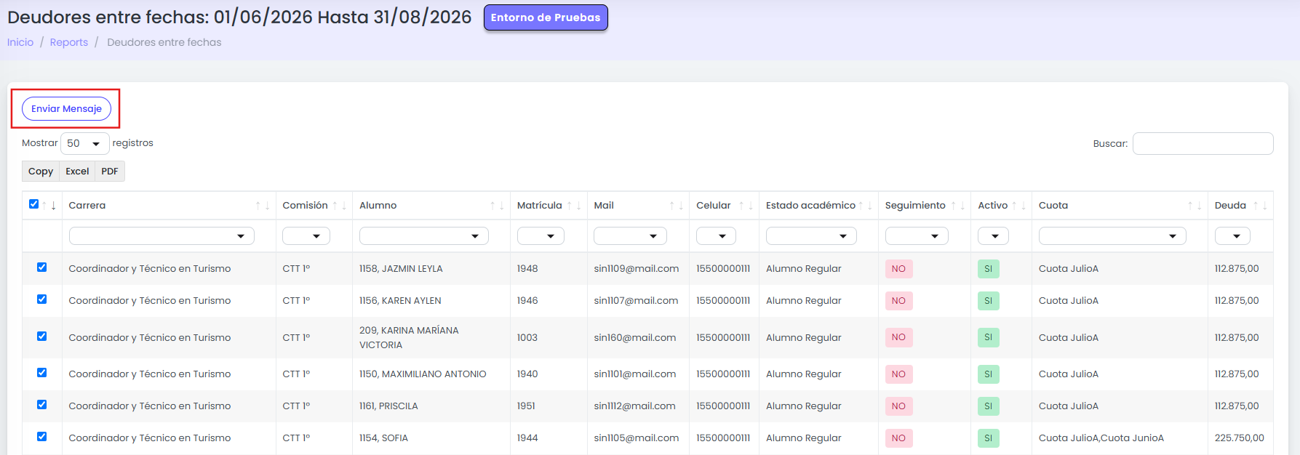Open the Estado académico filter dropdown
Image resolution: width=1300 pixels, height=455 pixels.
point(811,236)
